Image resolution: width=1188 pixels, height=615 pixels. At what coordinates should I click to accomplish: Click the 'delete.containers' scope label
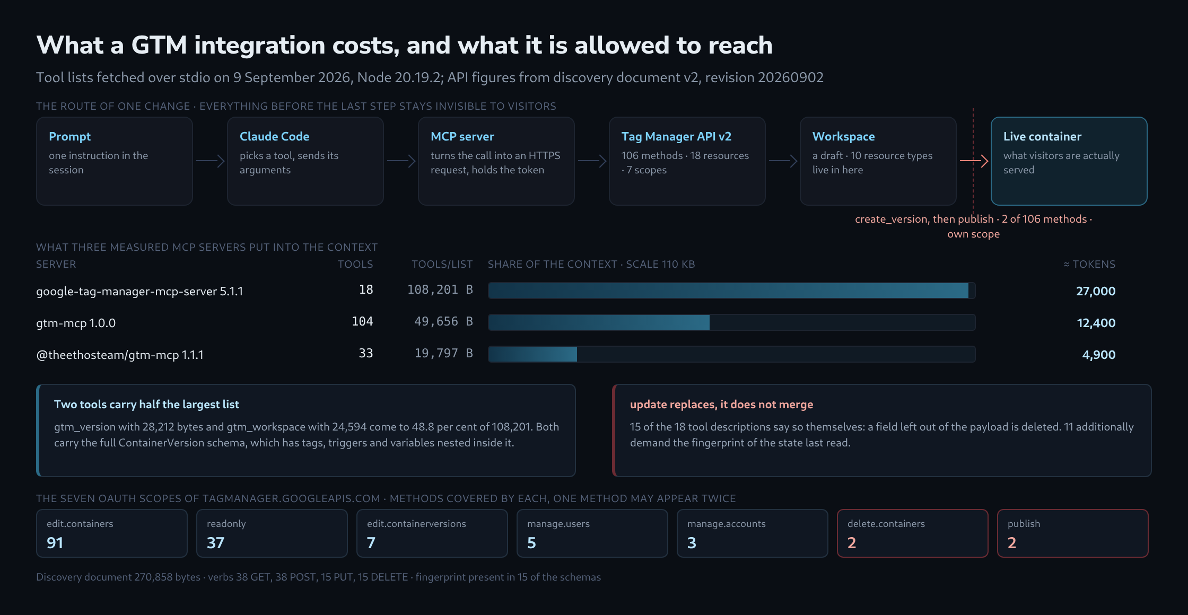coord(886,524)
